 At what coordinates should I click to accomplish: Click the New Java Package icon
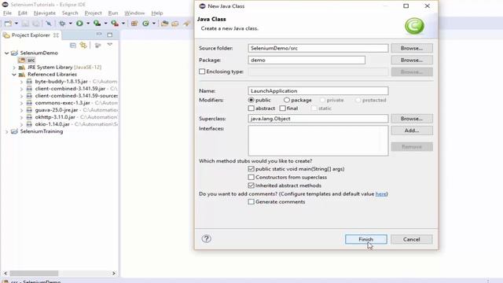pos(134,24)
